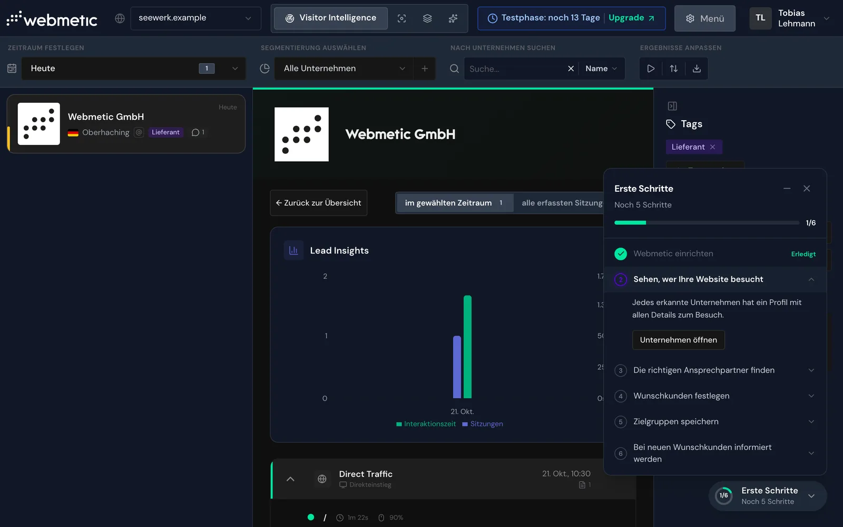The width and height of the screenshot is (843, 527).
Task: Click the magnifier search icon
Action: point(454,69)
